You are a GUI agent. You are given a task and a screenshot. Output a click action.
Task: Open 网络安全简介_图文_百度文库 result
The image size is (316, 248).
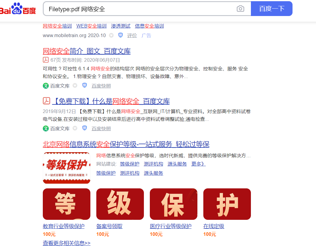click(87, 51)
